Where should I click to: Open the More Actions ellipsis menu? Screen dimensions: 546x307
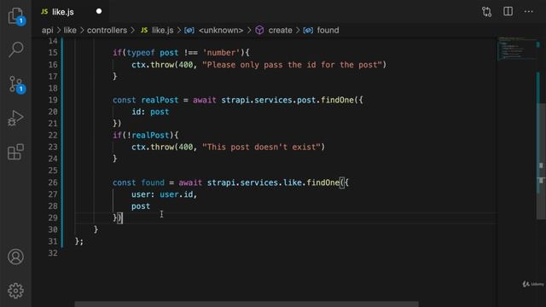[529, 11]
